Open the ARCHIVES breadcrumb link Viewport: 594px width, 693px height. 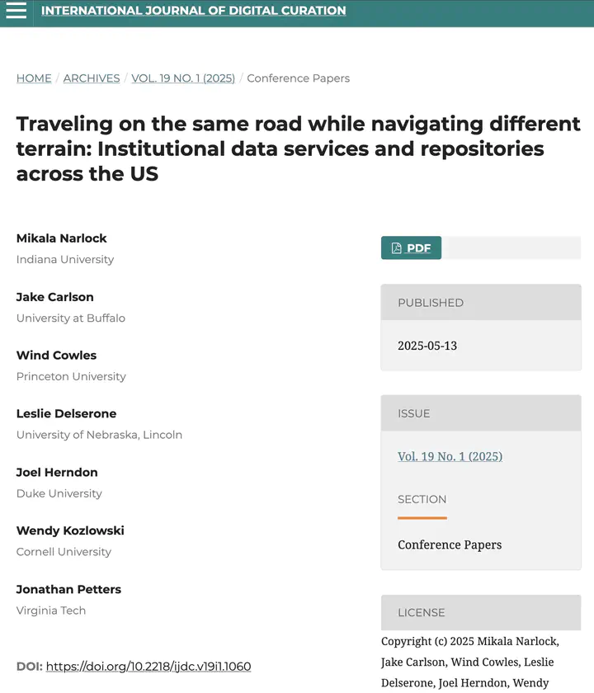point(92,78)
